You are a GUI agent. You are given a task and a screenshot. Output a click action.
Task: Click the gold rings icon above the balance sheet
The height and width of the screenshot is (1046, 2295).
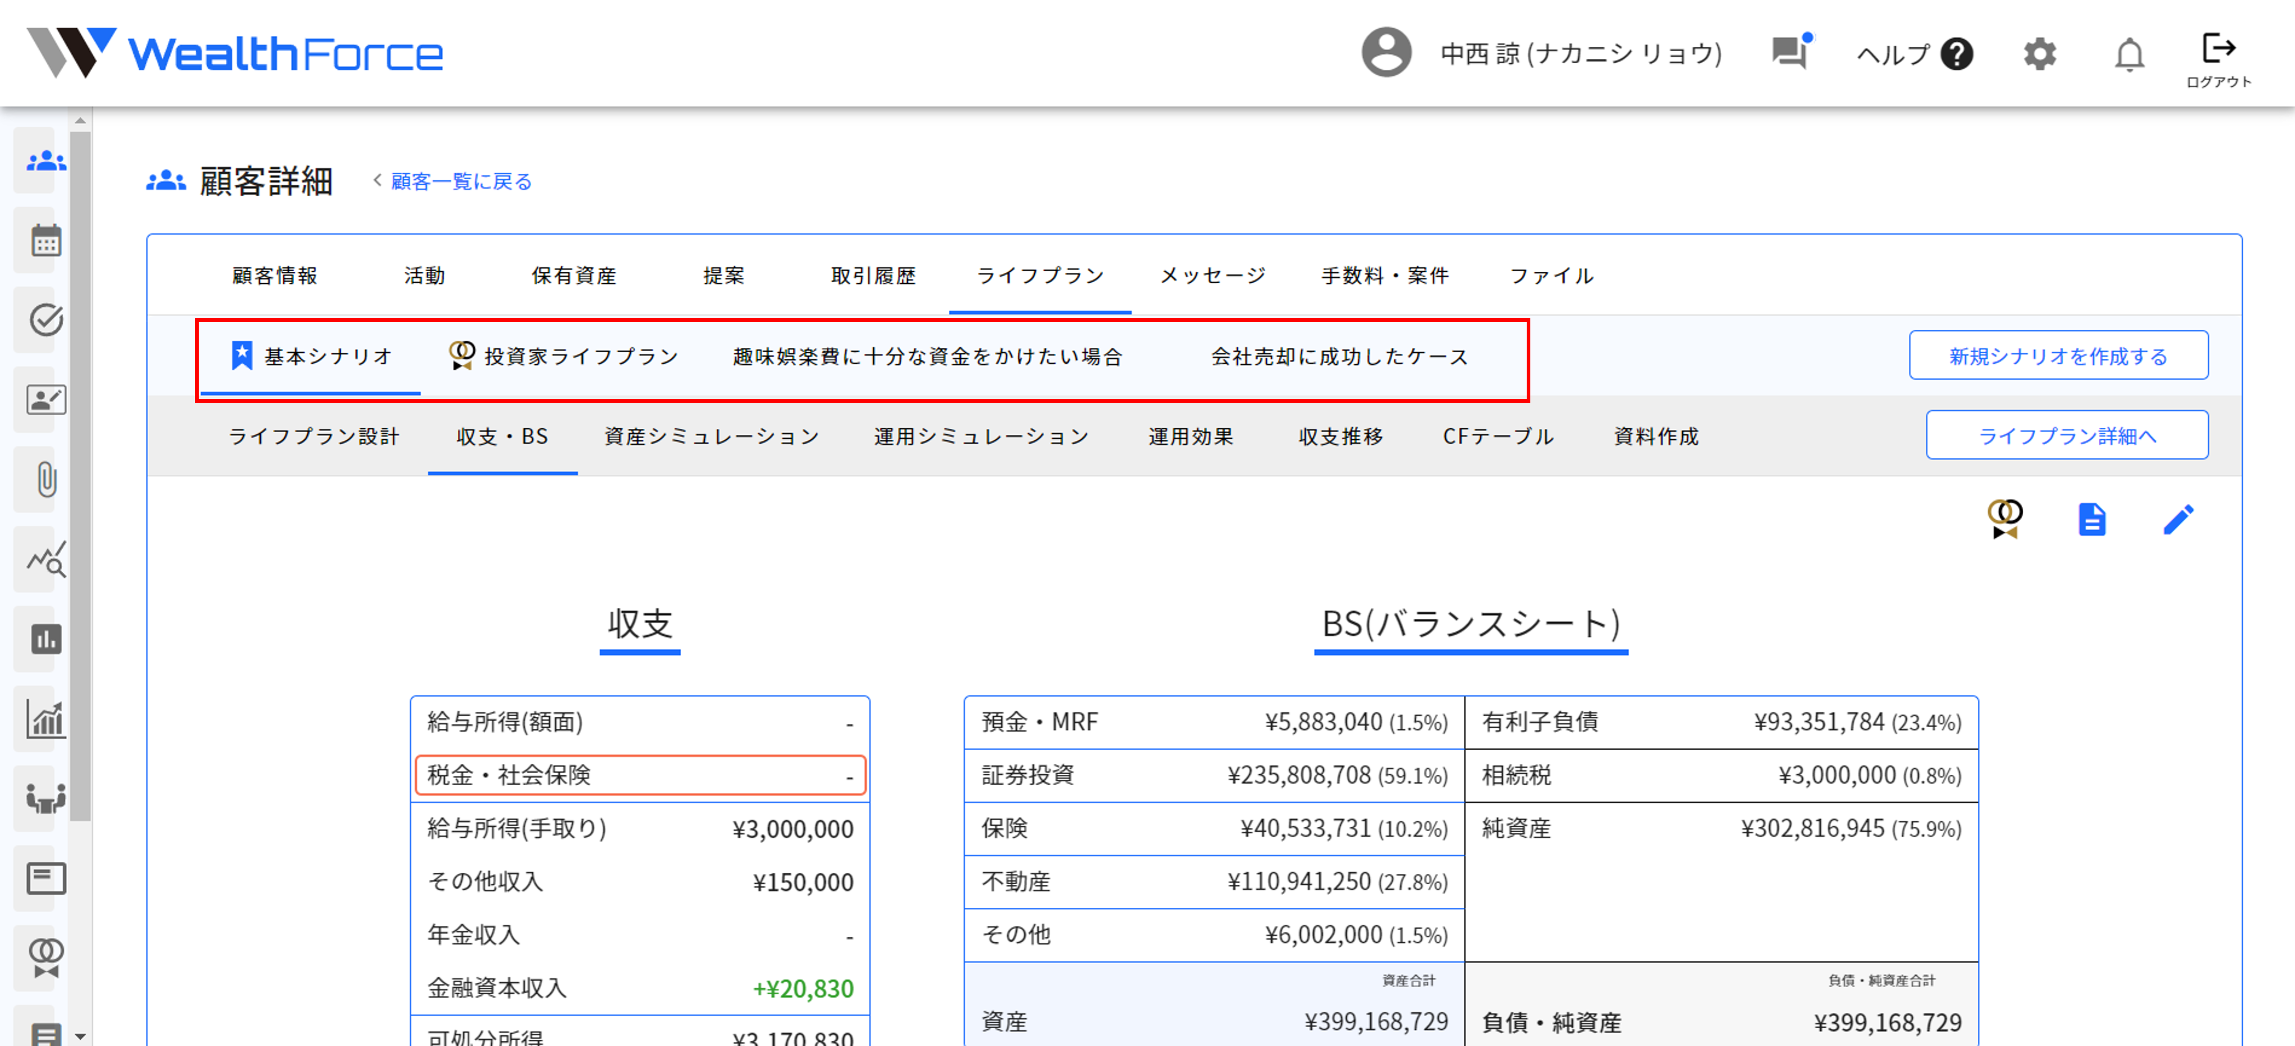coord(2007,520)
